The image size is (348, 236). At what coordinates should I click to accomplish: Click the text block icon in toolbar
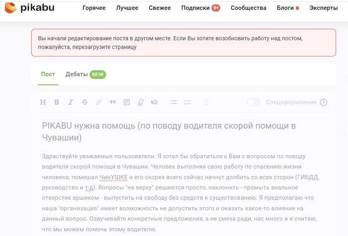[127, 102]
